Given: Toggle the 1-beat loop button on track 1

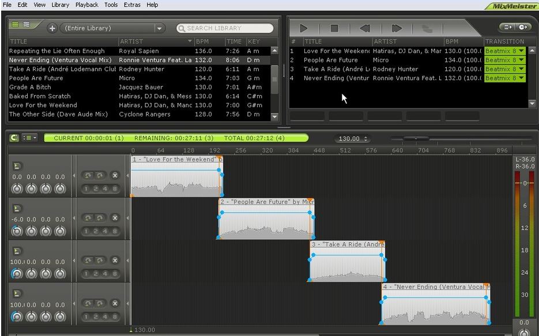Looking at the screenshot, I should (86, 188).
